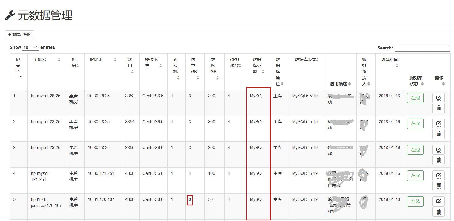Sort table by 主机名 column
The image size is (454, 221).
pyautogui.click(x=47, y=71)
